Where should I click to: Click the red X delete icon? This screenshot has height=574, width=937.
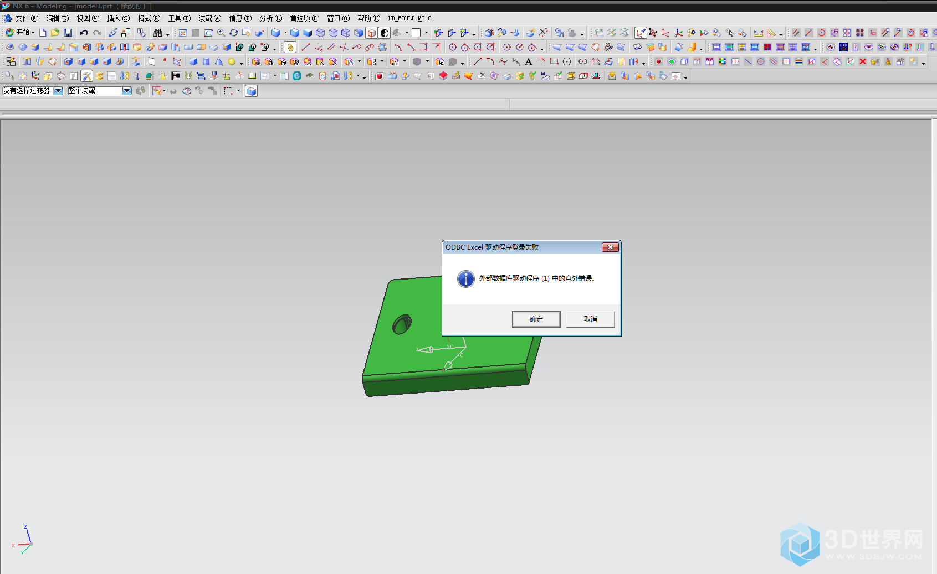[x=863, y=61]
